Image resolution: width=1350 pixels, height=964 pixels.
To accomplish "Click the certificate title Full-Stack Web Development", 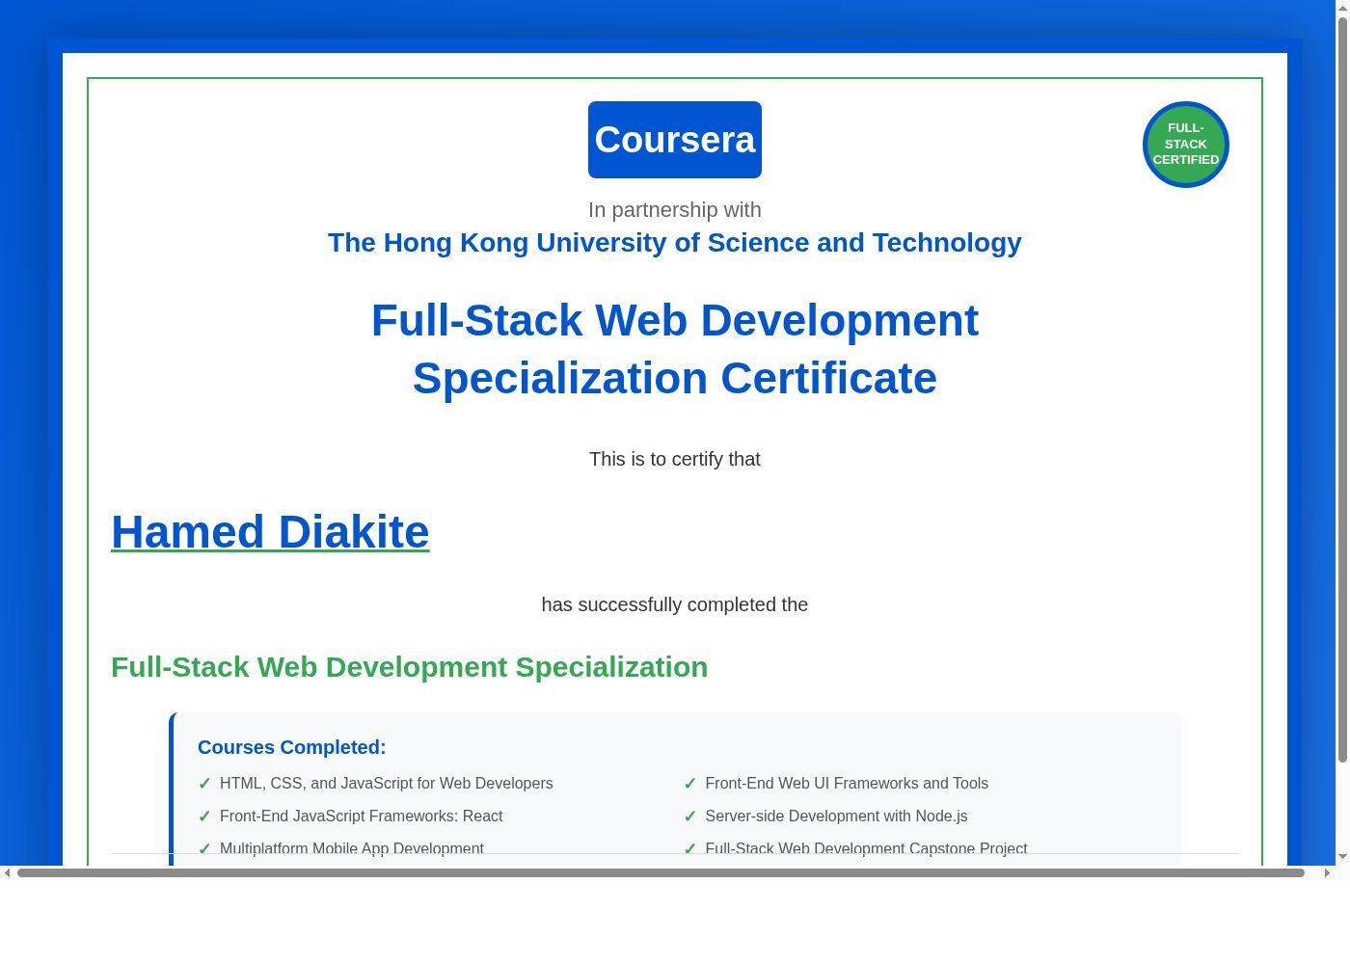I will coord(675,349).
